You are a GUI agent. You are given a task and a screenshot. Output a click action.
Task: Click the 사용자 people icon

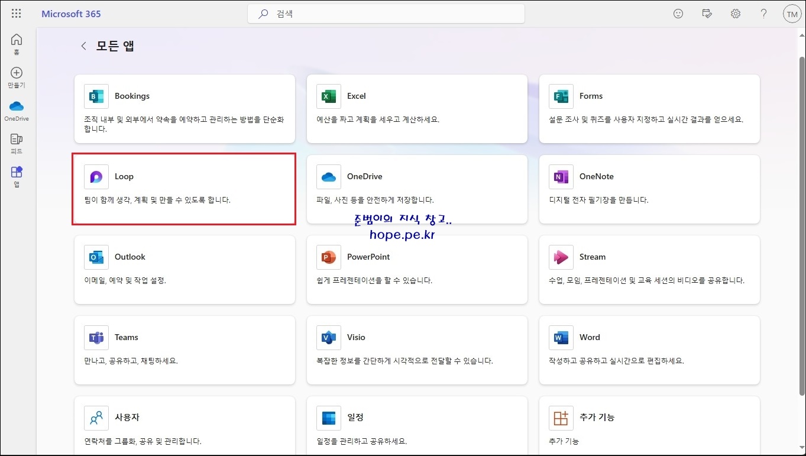point(96,418)
